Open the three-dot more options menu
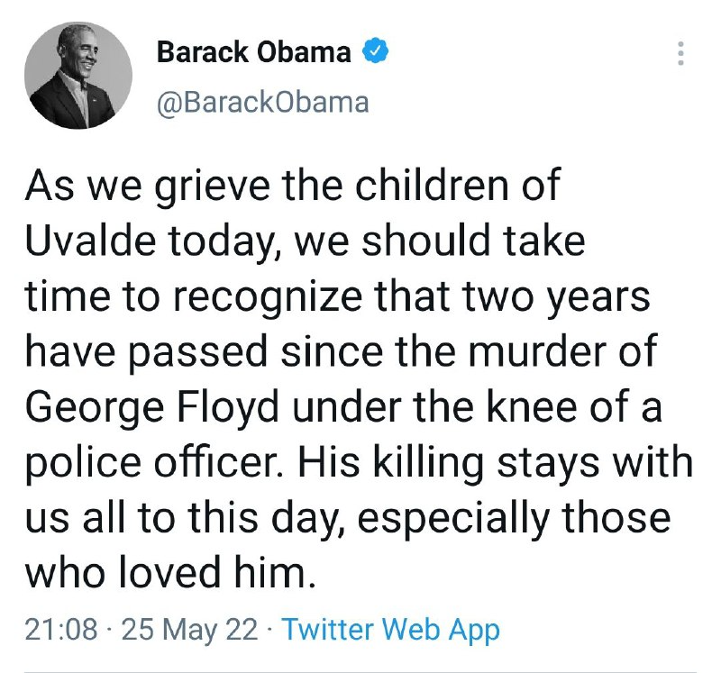 (x=680, y=53)
